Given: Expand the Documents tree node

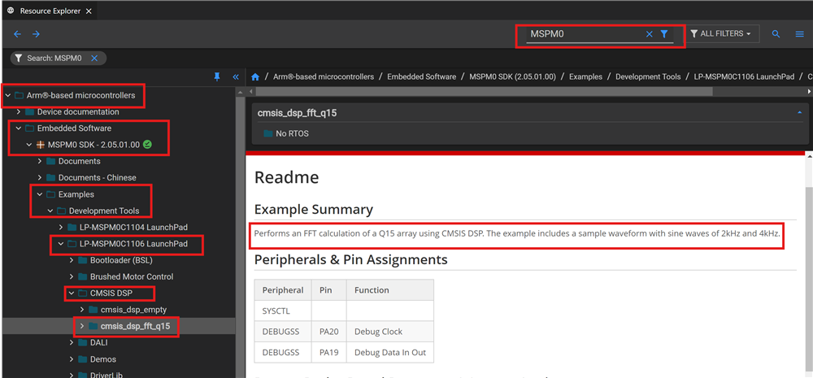Looking at the screenshot, I should tap(40, 161).
